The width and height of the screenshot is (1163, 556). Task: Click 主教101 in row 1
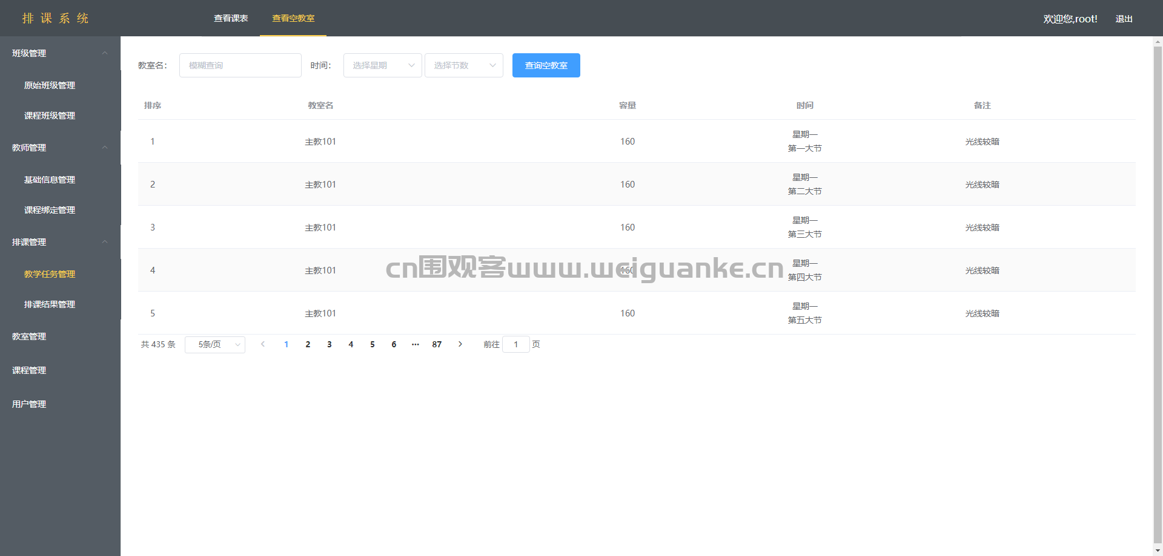320,142
